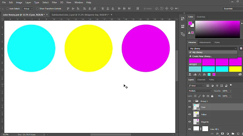Lock transparent pixels icon
Viewport: 243px width, 136px height.
195,96
